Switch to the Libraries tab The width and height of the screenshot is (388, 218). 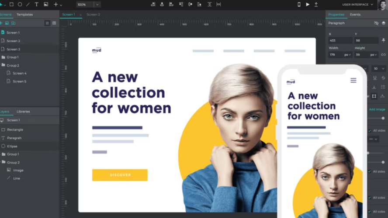click(23, 112)
